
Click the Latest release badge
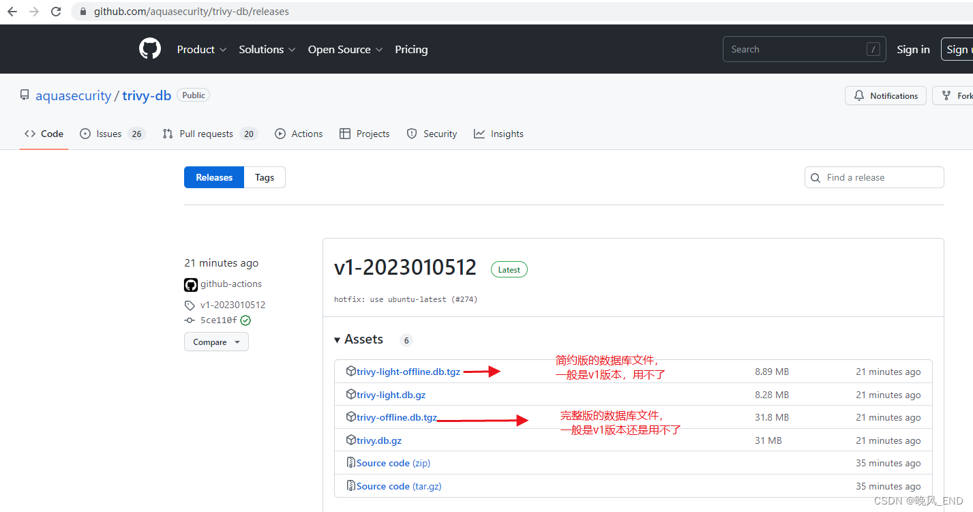pos(509,269)
